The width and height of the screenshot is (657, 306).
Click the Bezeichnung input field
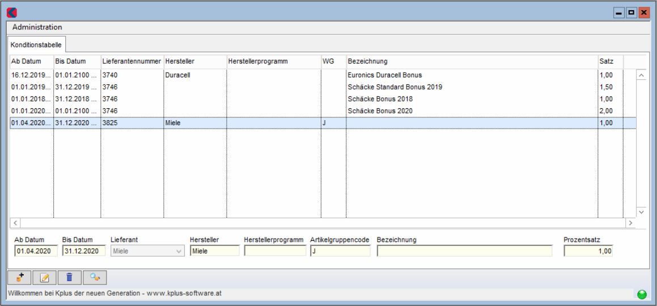click(x=465, y=251)
